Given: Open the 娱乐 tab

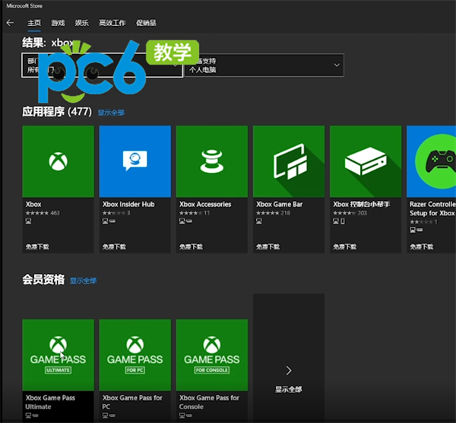Looking at the screenshot, I should tap(81, 23).
